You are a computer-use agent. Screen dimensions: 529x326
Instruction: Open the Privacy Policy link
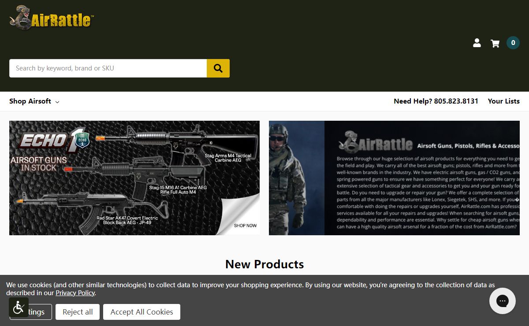point(75,293)
